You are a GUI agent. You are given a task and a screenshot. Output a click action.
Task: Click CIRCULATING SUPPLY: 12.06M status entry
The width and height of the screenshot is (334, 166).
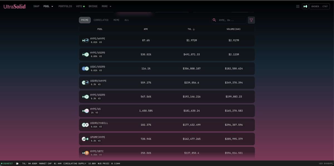coord(80,163)
